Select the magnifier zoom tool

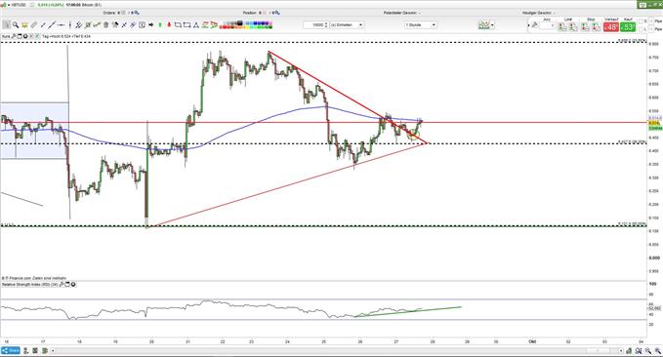16,25
